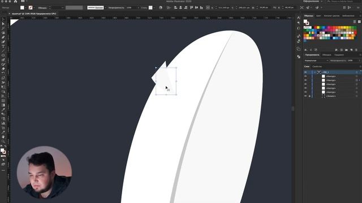This screenshot has height=203, width=362.
Task: Open the graphic style dropdown arrow
Action: pos(154,7)
